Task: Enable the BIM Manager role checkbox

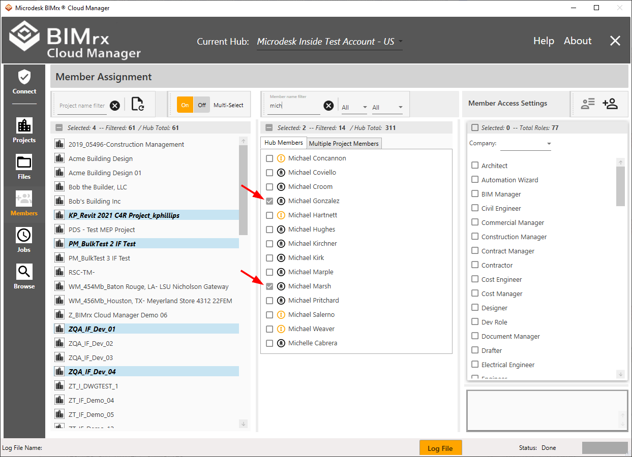Action: coord(475,194)
